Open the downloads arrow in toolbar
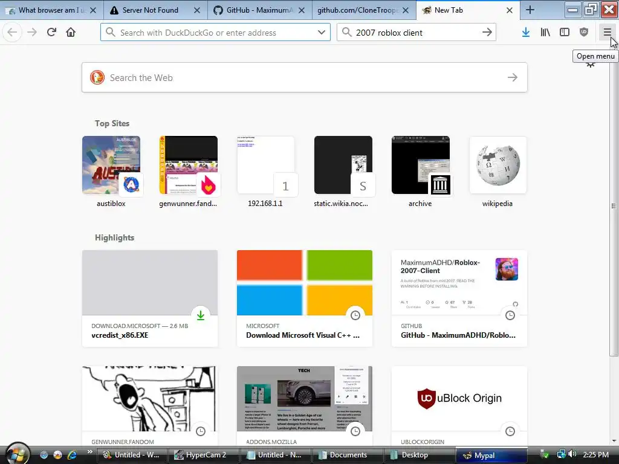619x464 pixels. 525,33
